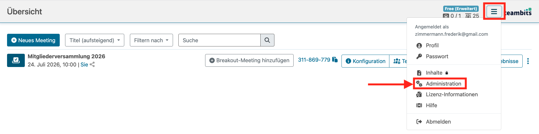Viewport: 539px width, 134px height.
Task: Click Breakout-Meeting hinzufügen button
Action: [x=249, y=61]
